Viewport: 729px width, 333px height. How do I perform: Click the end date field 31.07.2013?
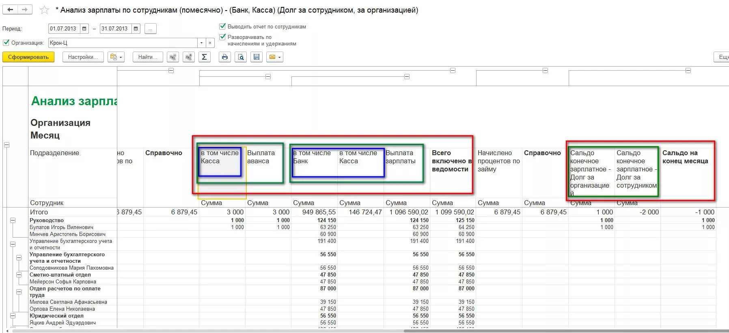[116, 29]
